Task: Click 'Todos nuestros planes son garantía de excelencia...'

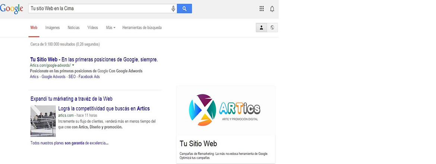Action: point(69,143)
